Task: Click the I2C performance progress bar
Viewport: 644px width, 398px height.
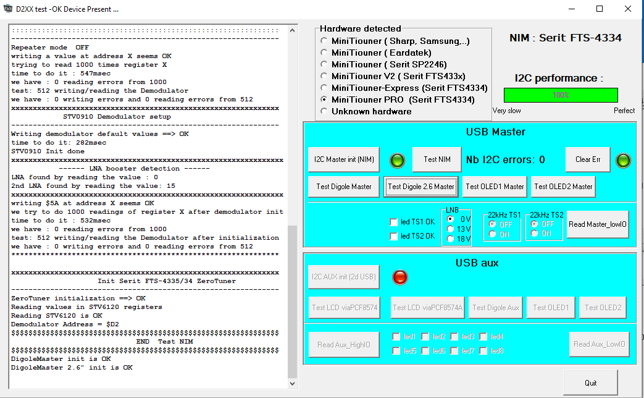Action: [x=561, y=95]
